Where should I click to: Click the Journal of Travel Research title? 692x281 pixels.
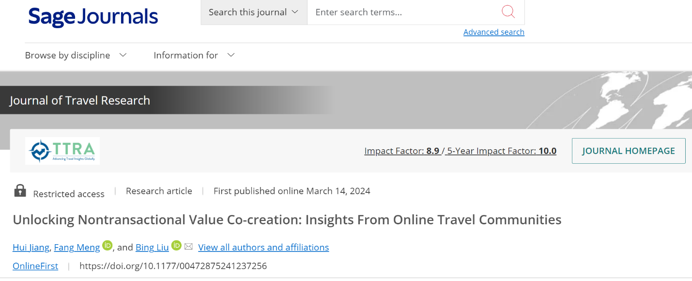(x=80, y=100)
